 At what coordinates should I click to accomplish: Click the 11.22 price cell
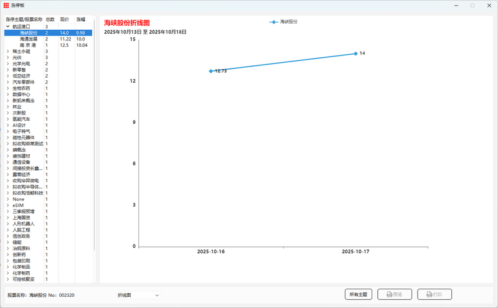(65, 39)
